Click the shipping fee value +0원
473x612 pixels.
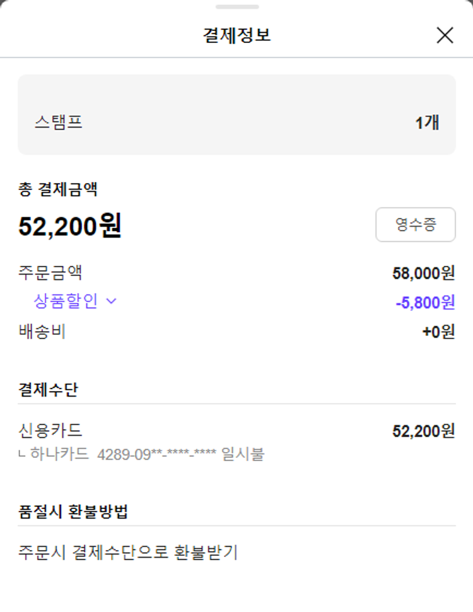point(438,332)
